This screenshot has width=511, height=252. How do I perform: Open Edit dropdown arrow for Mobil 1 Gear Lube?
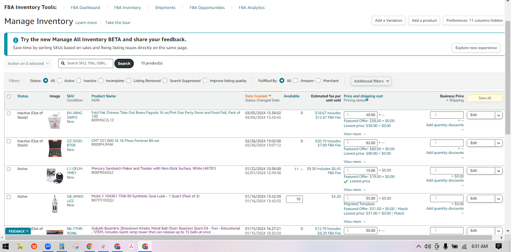[x=499, y=198]
